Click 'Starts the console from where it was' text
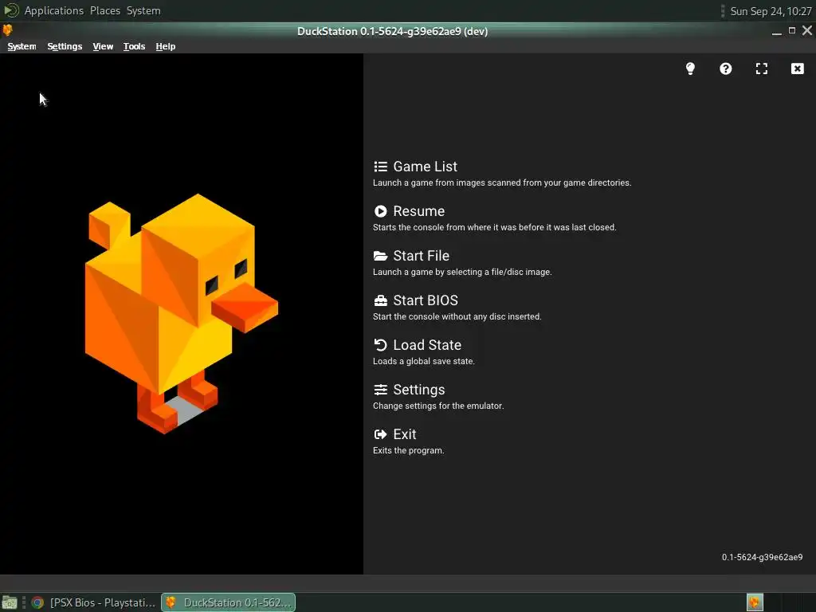This screenshot has height=612, width=816. (x=494, y=227)
